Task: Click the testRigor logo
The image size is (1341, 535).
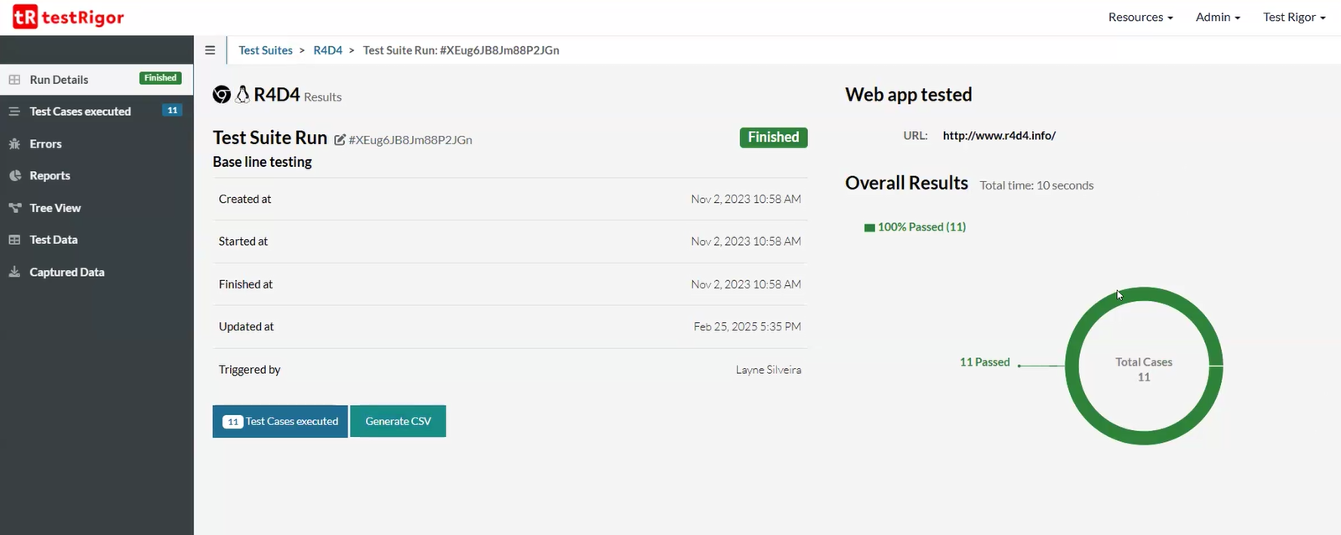Action: pyautogui.click(x=69, y=17)
